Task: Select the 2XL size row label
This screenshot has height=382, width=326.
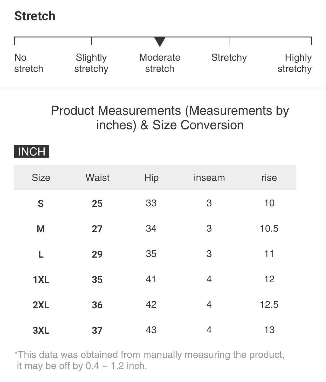Action: [x=41, y=305]
